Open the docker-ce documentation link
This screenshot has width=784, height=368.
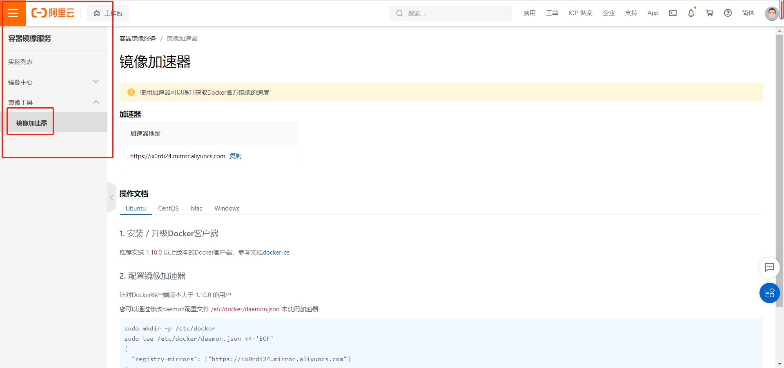[276, 252]
